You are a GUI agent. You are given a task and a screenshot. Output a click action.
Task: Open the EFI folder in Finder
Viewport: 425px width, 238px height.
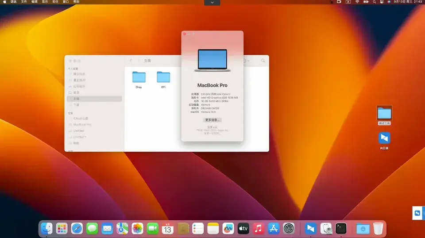tap(163, 77)
